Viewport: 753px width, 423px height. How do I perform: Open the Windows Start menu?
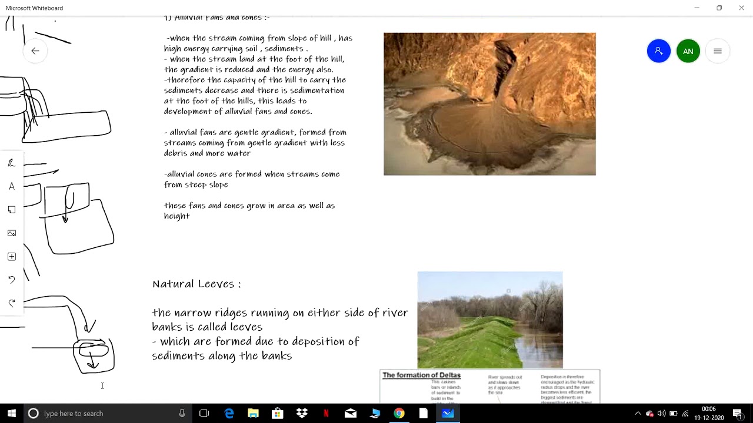point(12,414)
